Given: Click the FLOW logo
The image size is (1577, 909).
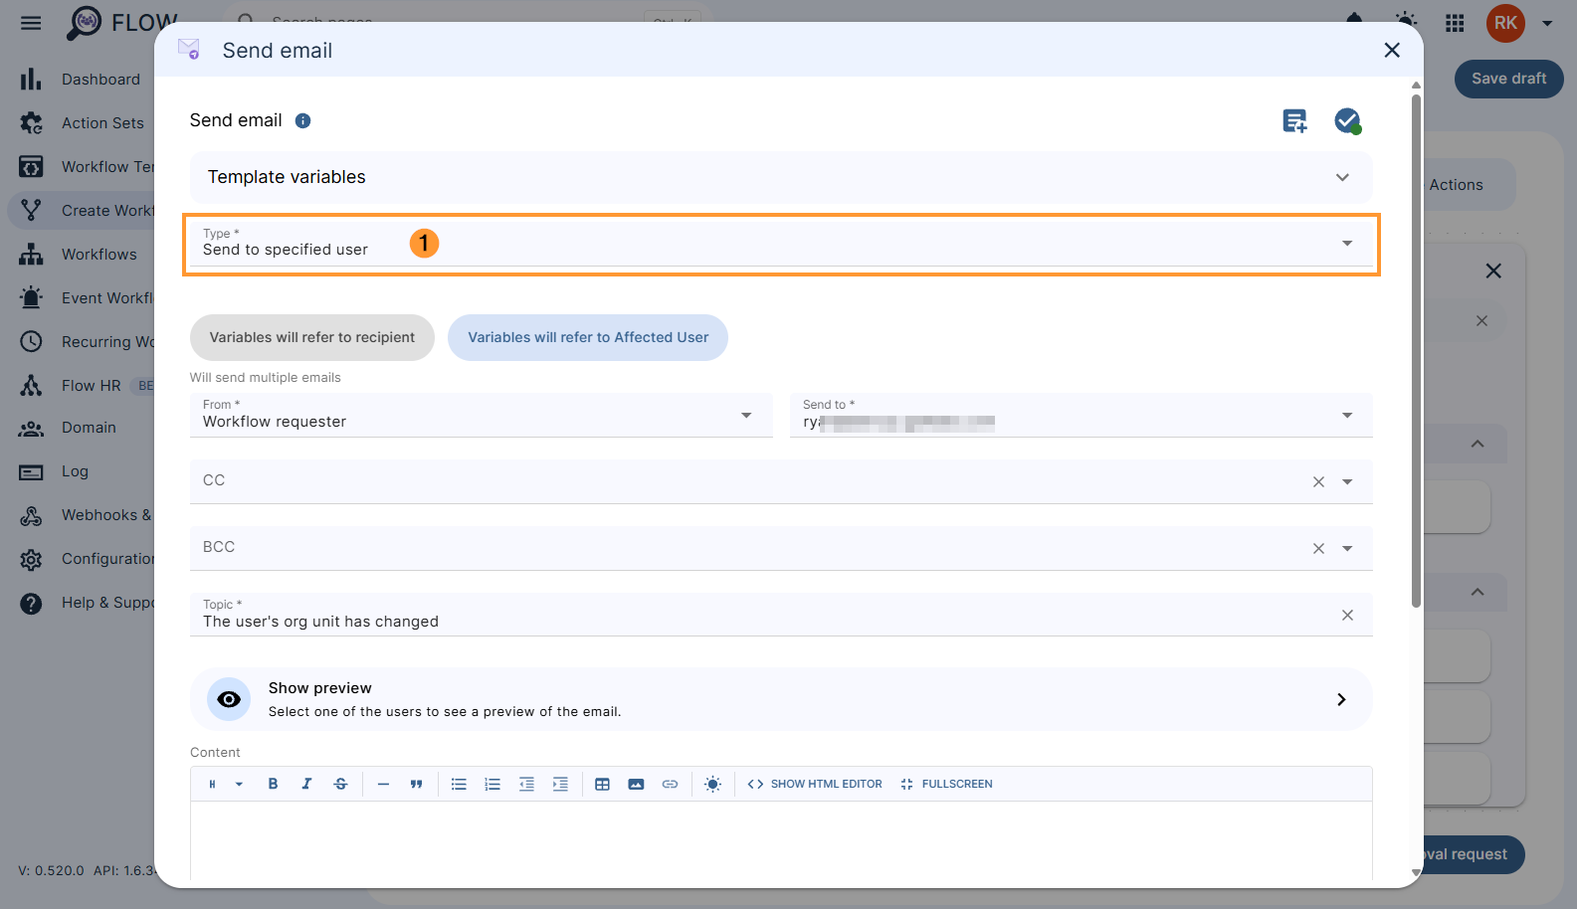Looking at the screenshot, I should 122,23.
